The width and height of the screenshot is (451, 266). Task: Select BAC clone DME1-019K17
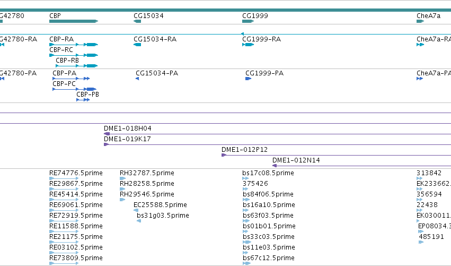(277, 144)
